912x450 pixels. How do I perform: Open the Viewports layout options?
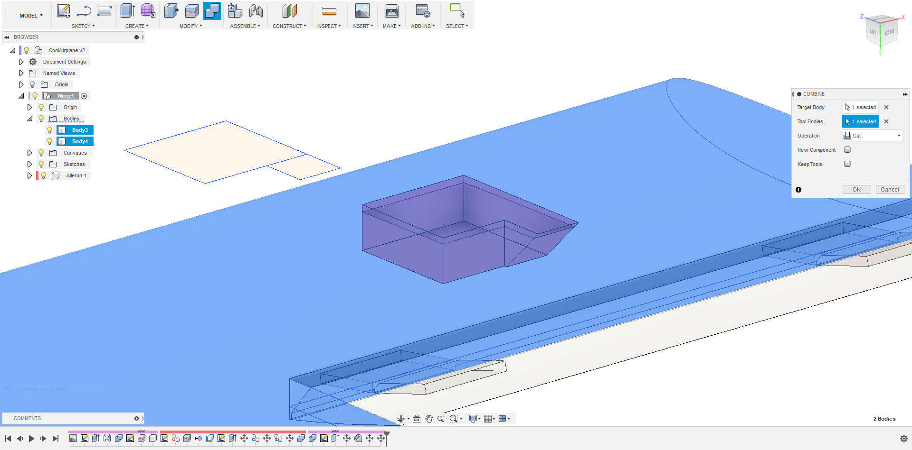(502, 419)
